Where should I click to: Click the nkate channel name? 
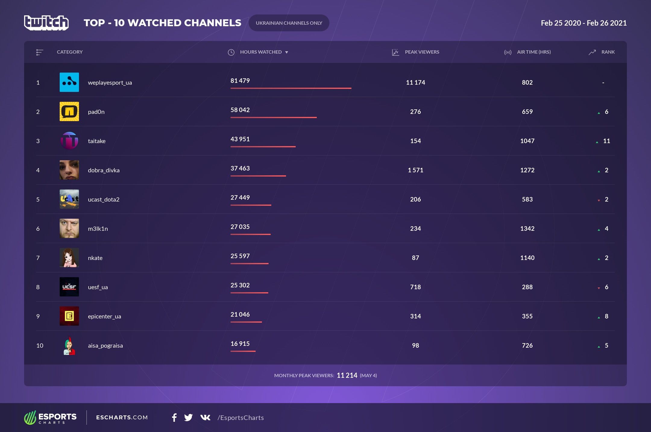[x=95, y=258]
